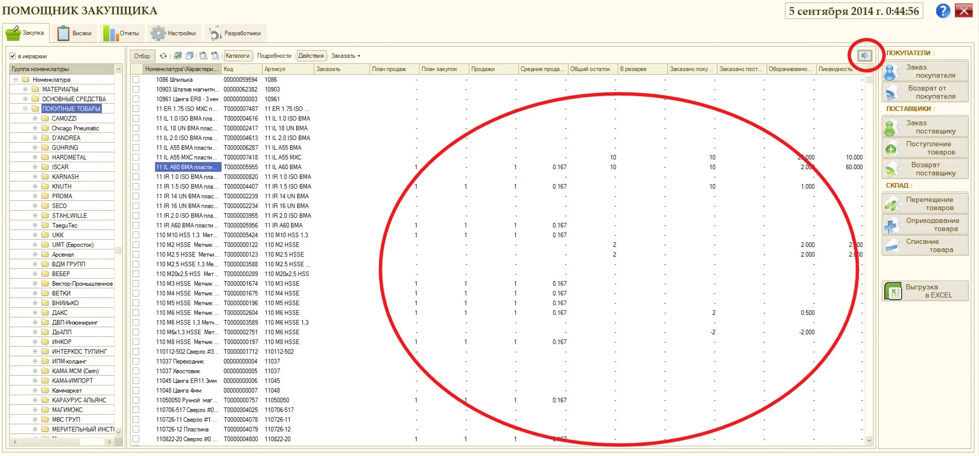Click the folder icon beside Номенклатура root
Screen dimensions: 979x456
[26, 79]
